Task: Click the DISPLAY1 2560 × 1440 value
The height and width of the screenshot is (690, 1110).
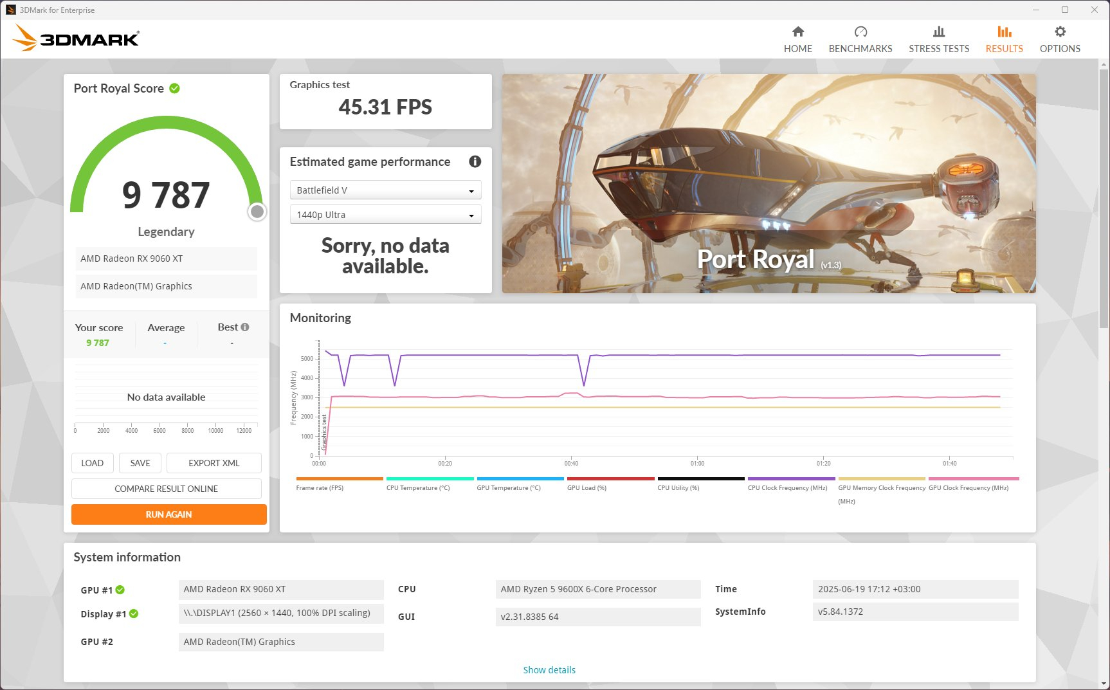Action: tap(281, 613)
